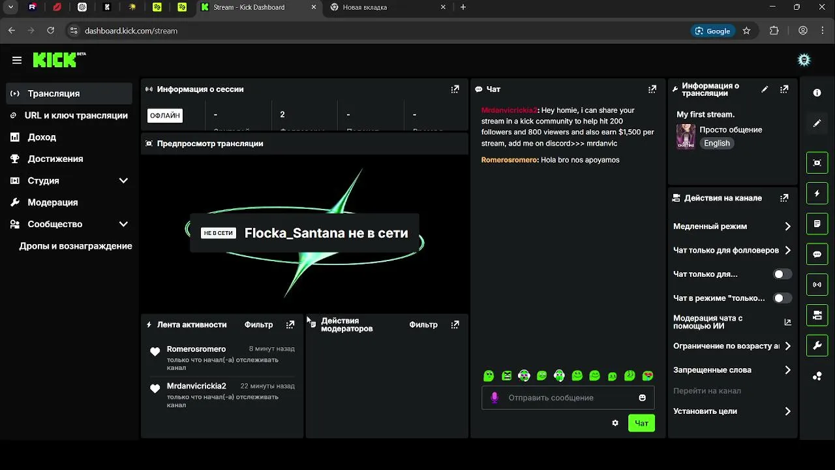Open Фильтр in Лента активности
This screenshot has width=835, height=470.
click(x=258, y=324)
